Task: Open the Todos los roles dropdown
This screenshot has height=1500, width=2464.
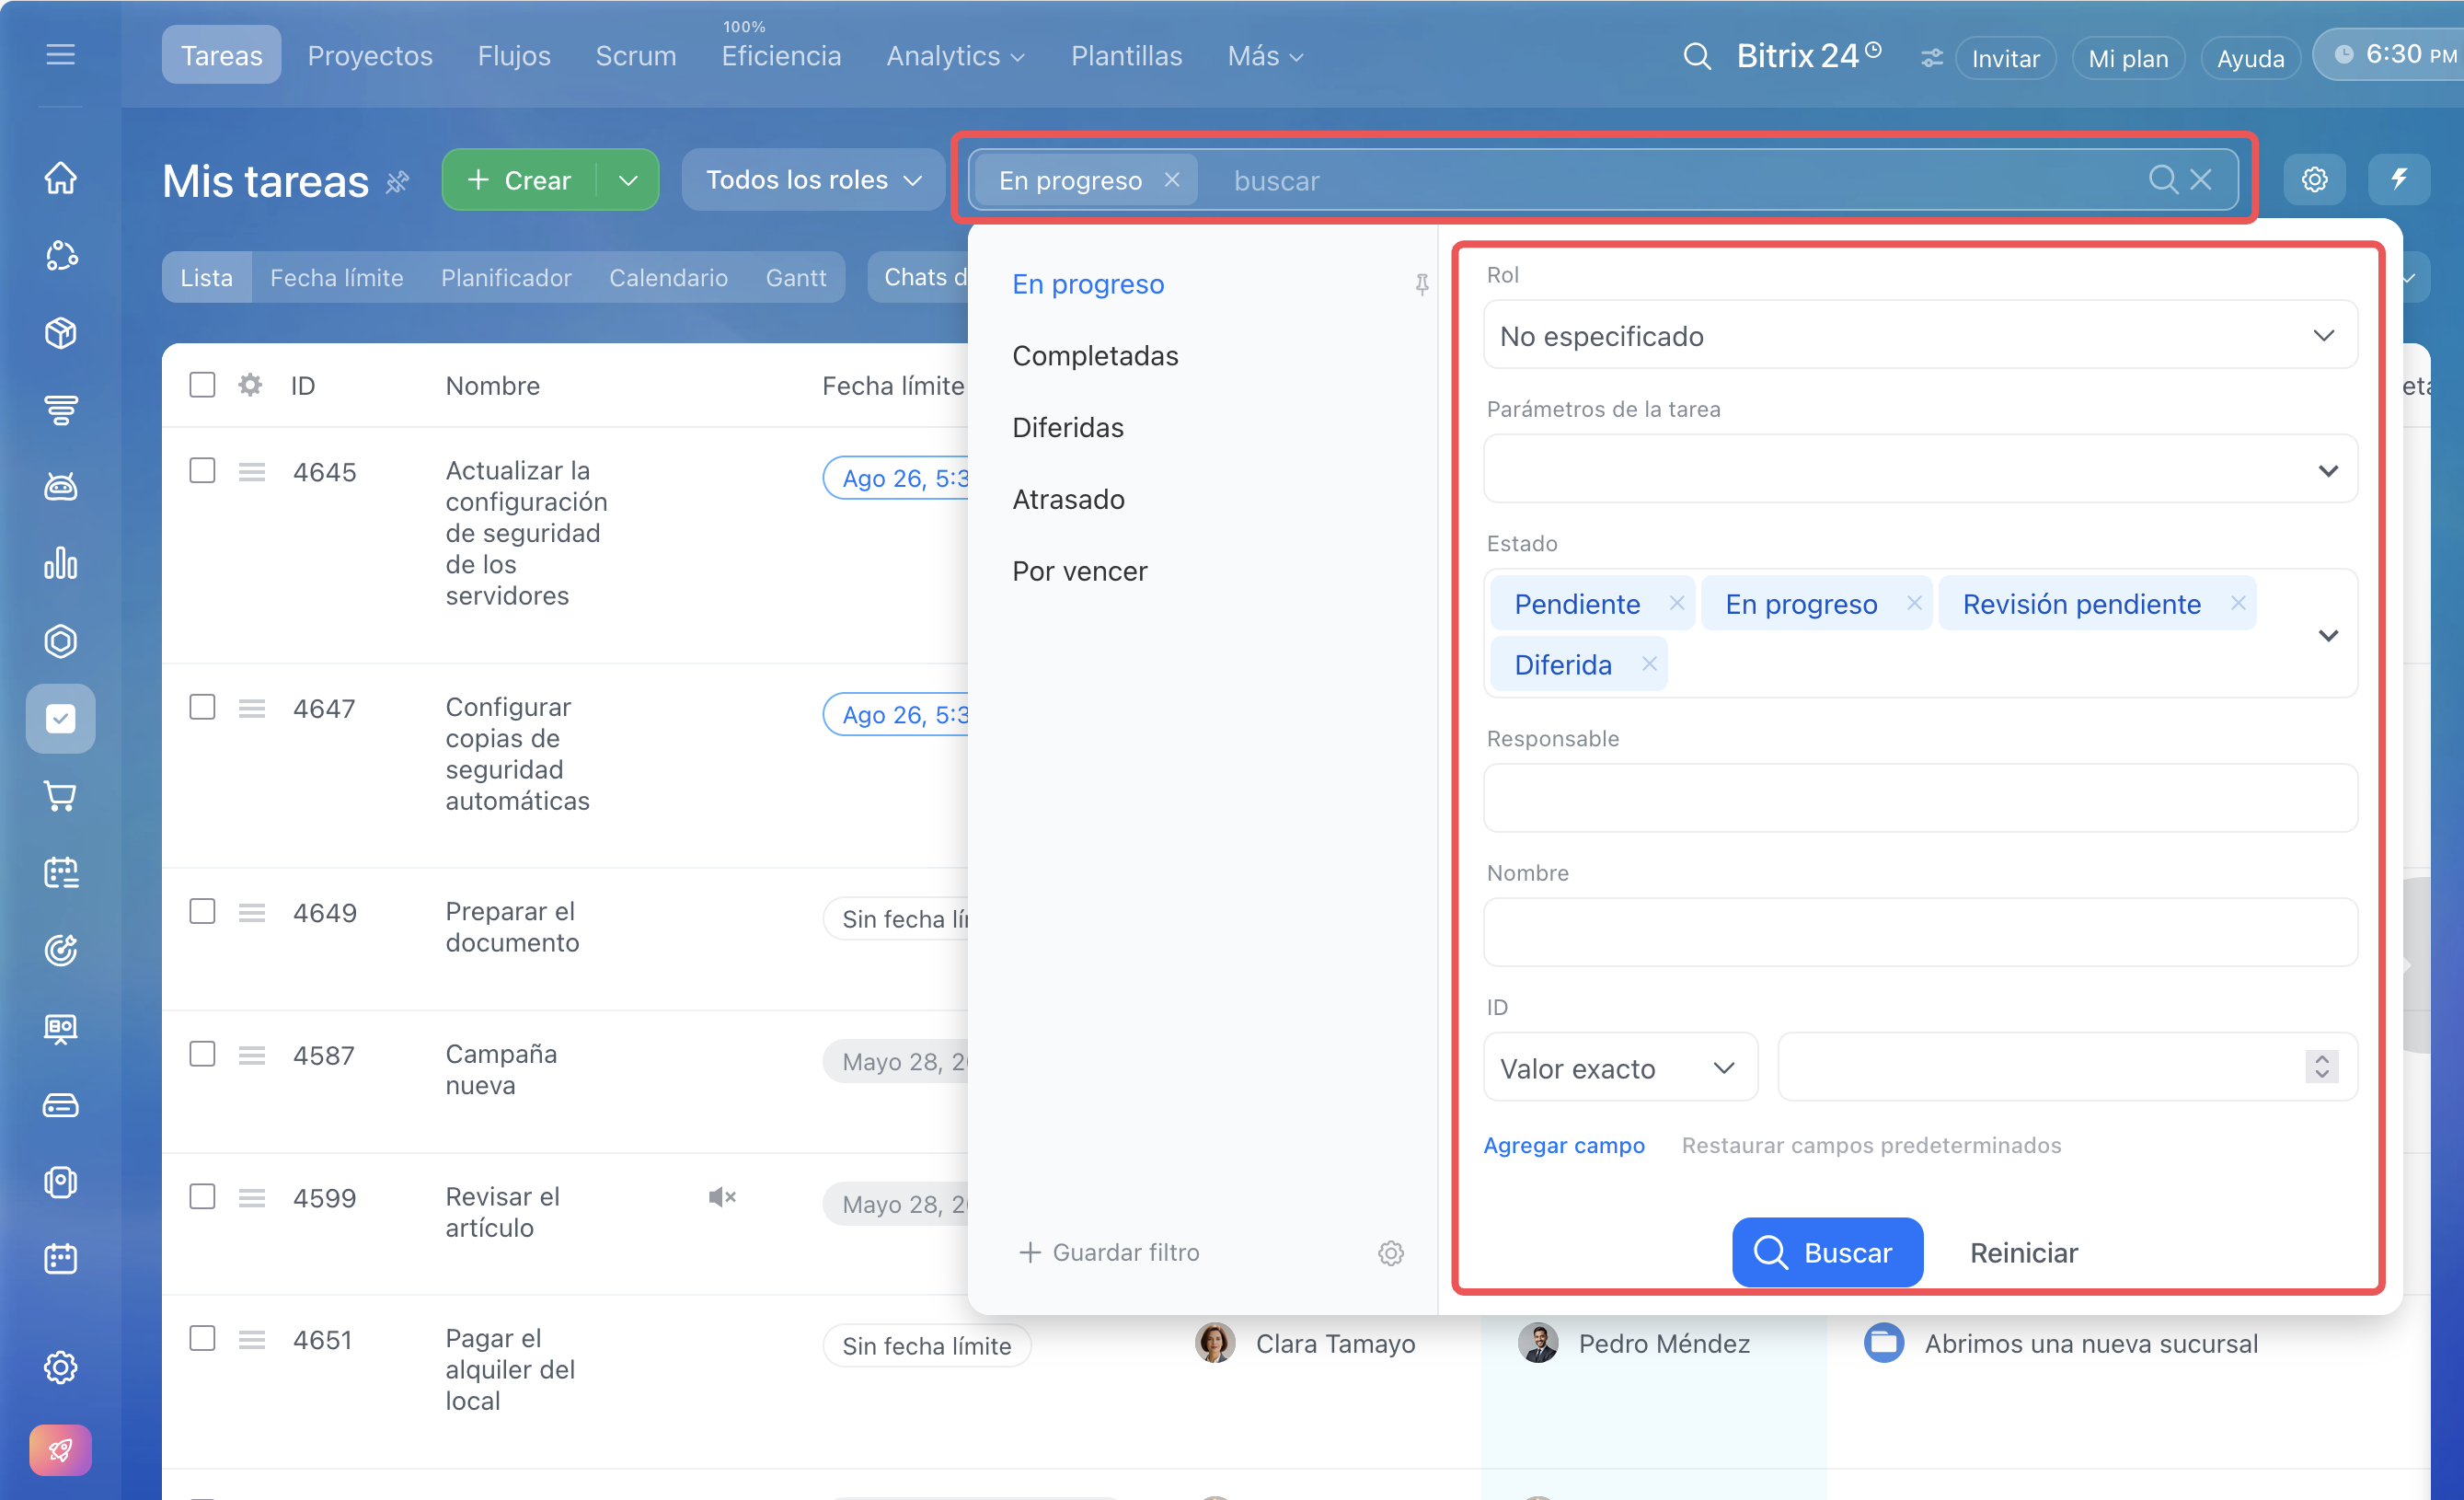Action: [813, 180]
